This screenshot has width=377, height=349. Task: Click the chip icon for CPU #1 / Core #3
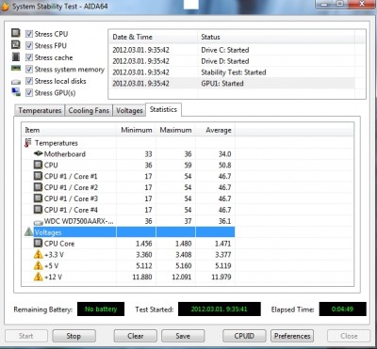click(x=38, y=198)
